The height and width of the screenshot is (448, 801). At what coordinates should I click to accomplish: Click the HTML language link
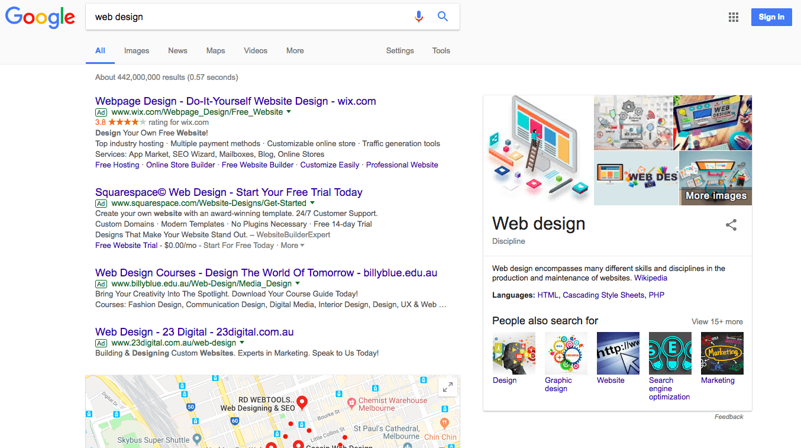pos(547,295)
